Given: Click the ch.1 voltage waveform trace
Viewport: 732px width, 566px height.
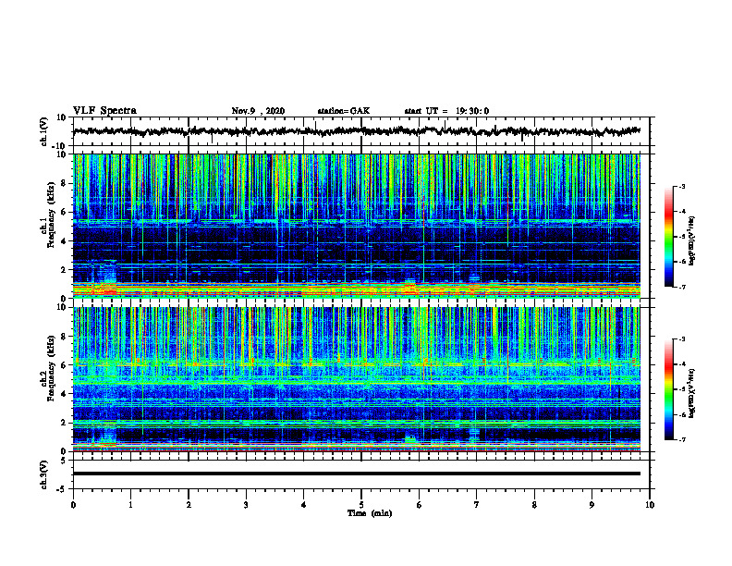Looking at the screenshot, I should tap(357, 131).
